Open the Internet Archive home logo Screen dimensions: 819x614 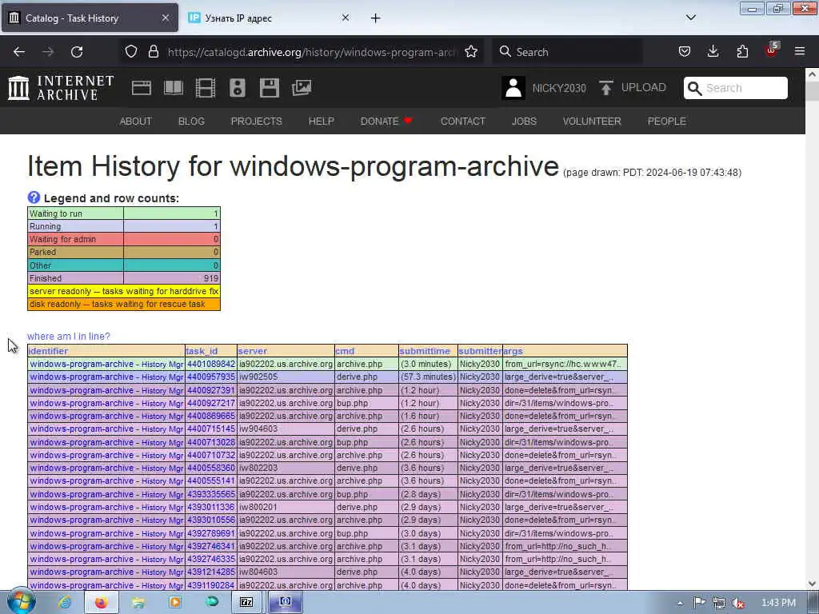coord(61,88)
